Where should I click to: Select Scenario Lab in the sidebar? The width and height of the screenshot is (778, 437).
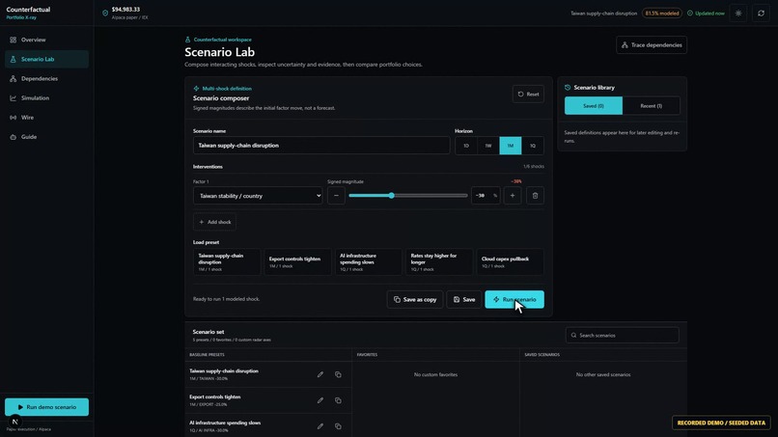click(46, 59)
